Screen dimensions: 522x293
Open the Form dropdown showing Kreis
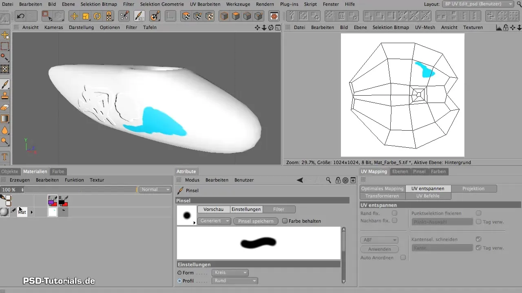coord(230,273)
